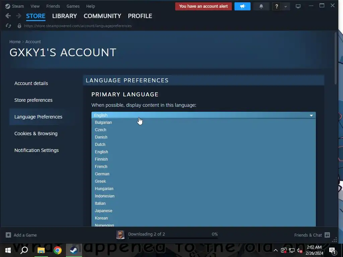Open the Friends menu
This screenshot has height=257, width=343.
coord(53,6)
